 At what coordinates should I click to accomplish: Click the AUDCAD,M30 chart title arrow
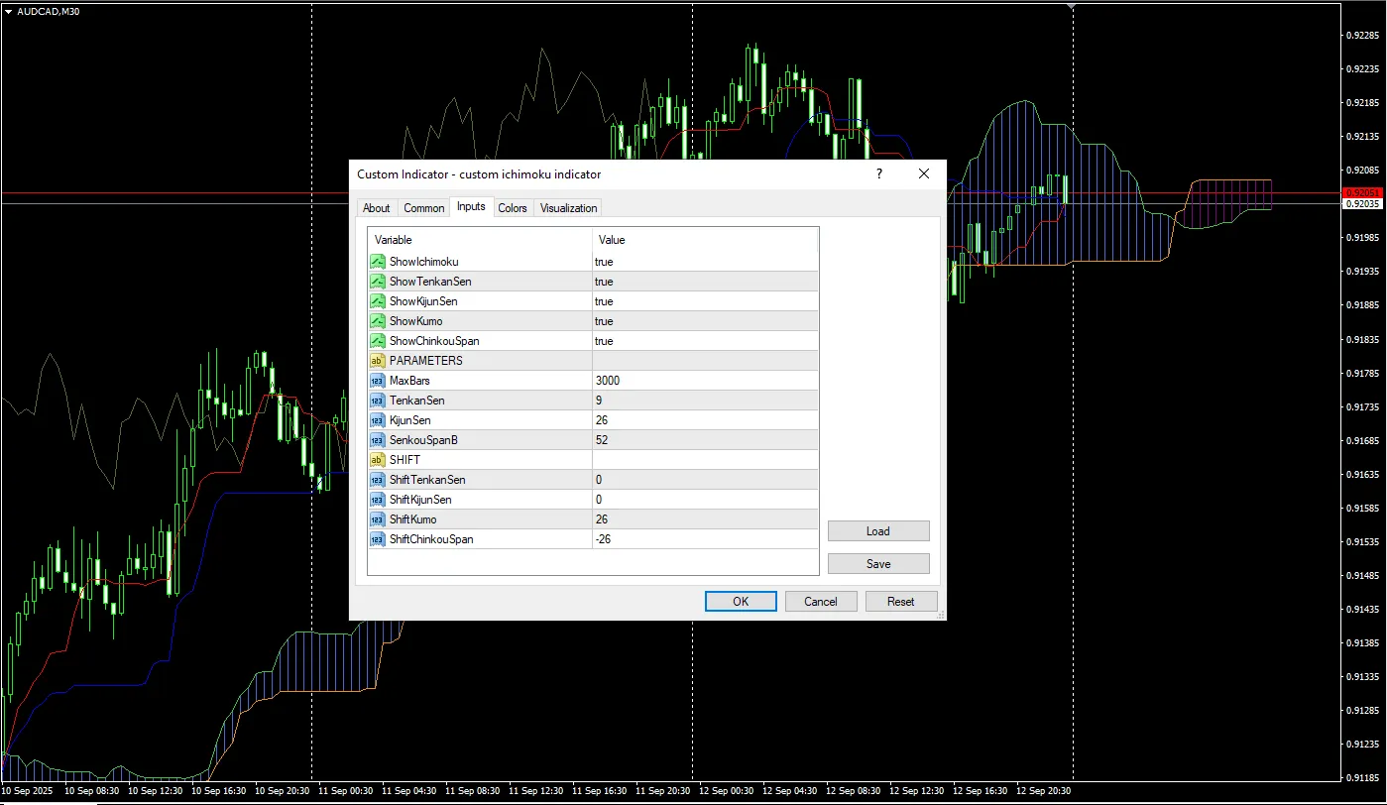point(9,11)
